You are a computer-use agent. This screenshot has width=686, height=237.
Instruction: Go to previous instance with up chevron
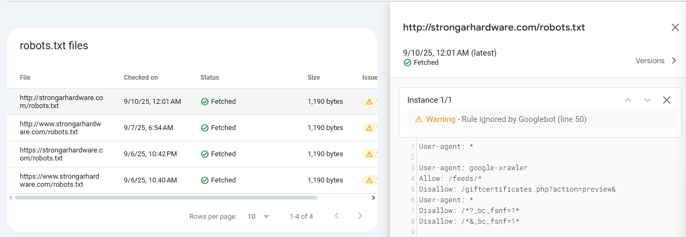(628, 100)
